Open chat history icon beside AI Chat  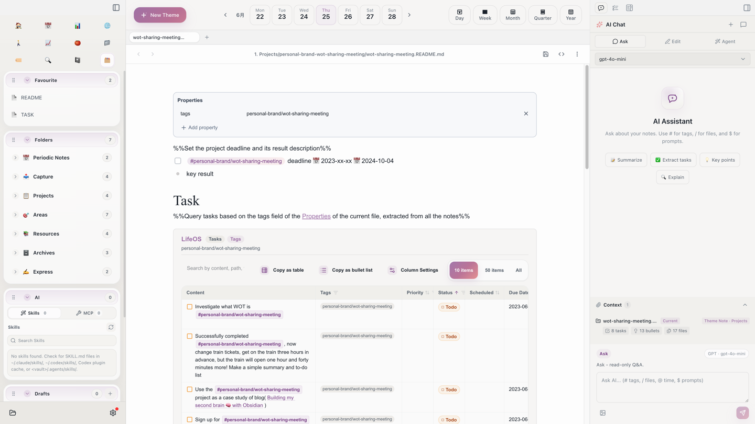(x=743, y=25)
